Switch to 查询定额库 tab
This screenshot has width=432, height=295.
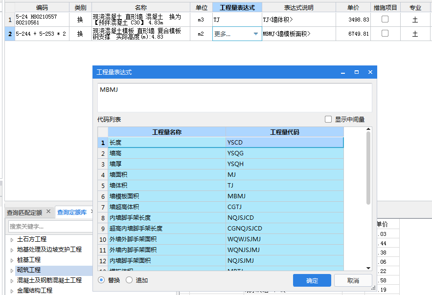pos(72,212)
